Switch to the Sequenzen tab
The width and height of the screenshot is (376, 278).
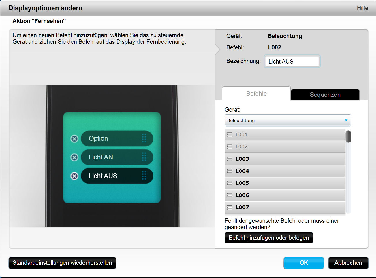pyautogui.click(x=325, y=95)
